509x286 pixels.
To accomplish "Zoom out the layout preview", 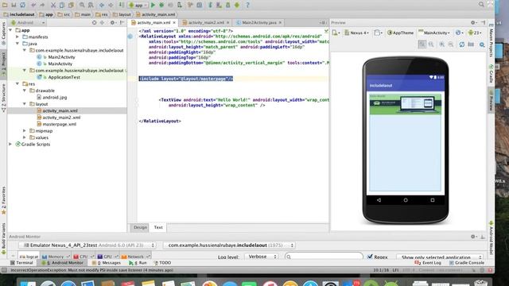I will 451,44.
